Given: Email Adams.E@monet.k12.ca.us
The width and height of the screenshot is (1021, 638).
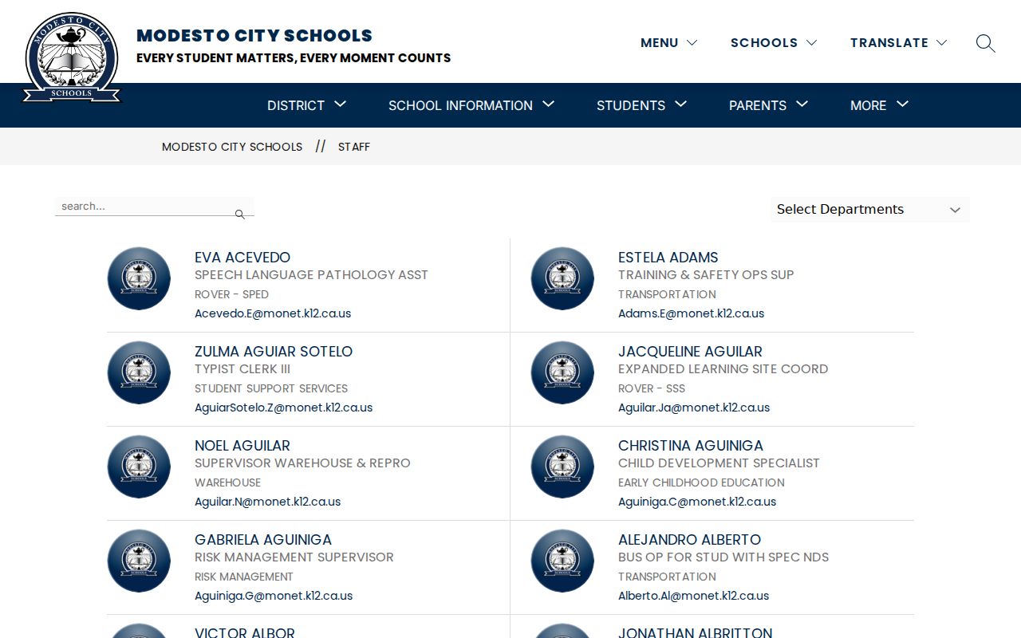Looking at the screenshot, I should (x=691, y=313).
